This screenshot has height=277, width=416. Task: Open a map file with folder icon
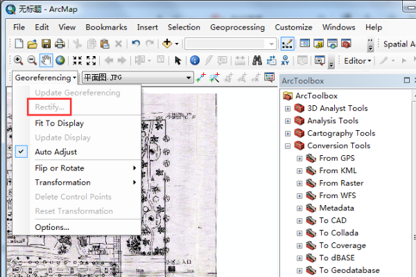tap(33, 44)
